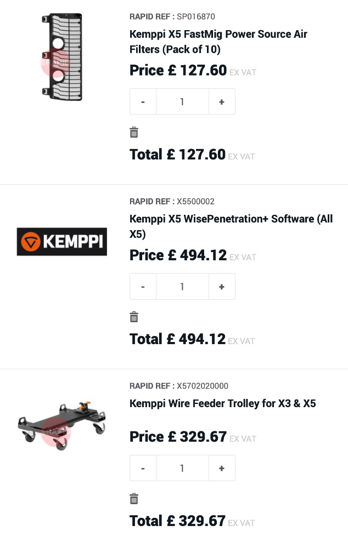View the air filter product image

[x=61, y=57]
